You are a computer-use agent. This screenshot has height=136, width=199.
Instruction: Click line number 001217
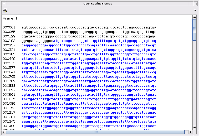[9, 113]
